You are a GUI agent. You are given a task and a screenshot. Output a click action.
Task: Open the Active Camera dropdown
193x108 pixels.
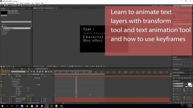(78, 66)
